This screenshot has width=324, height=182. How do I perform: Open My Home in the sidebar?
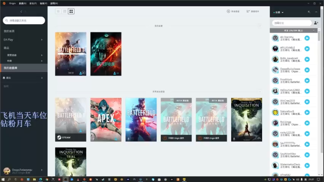click(9, 31)
